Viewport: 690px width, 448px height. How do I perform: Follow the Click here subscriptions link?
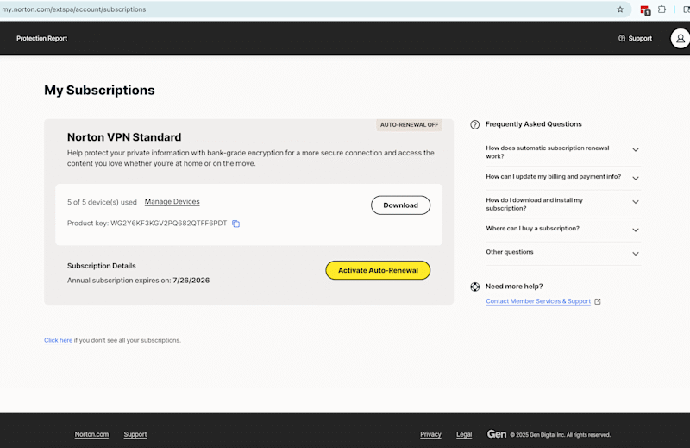click(58, 340)
